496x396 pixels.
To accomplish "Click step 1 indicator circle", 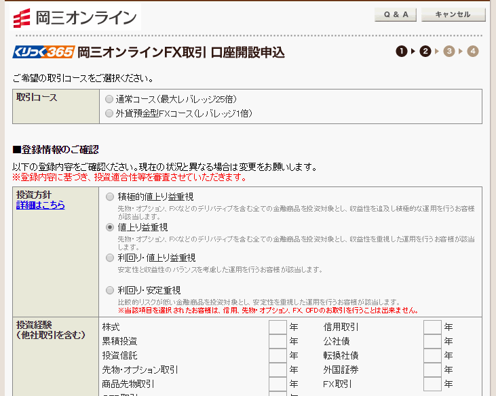I will point(402,52).
